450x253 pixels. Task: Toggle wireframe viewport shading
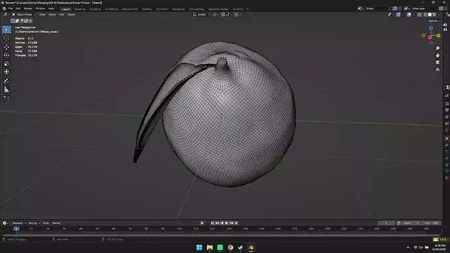pos(425,15)
